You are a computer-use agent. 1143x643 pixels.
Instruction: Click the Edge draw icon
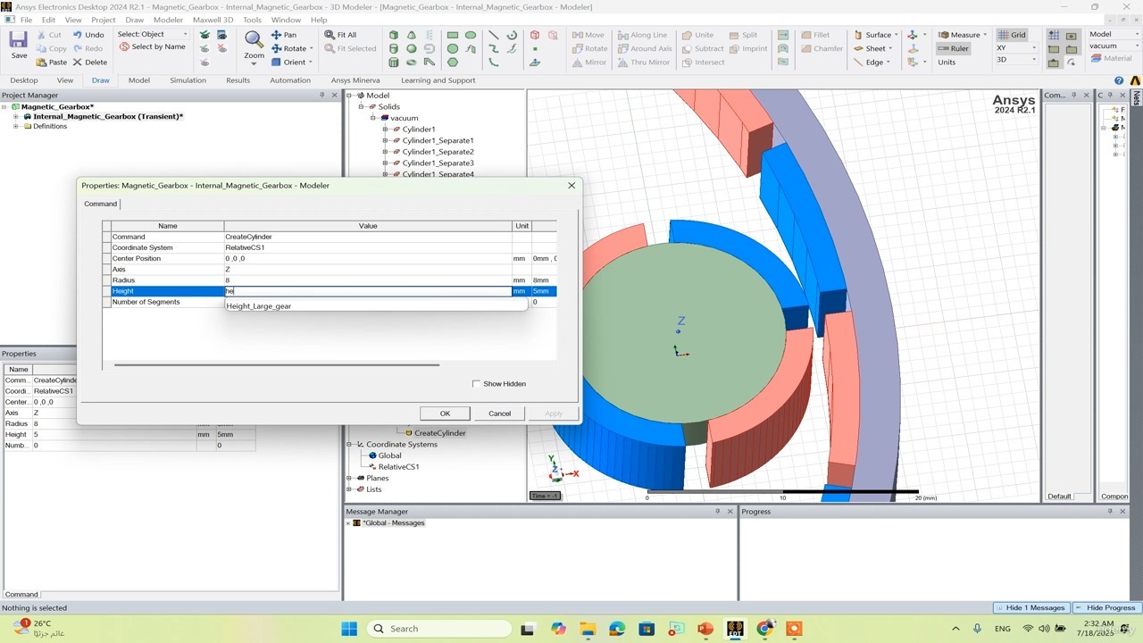(858, 63)
